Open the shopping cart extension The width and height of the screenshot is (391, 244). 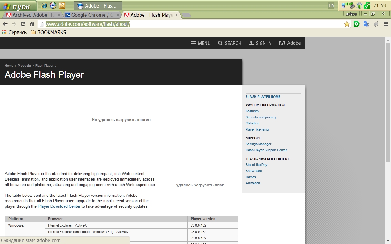pos(376,24)
